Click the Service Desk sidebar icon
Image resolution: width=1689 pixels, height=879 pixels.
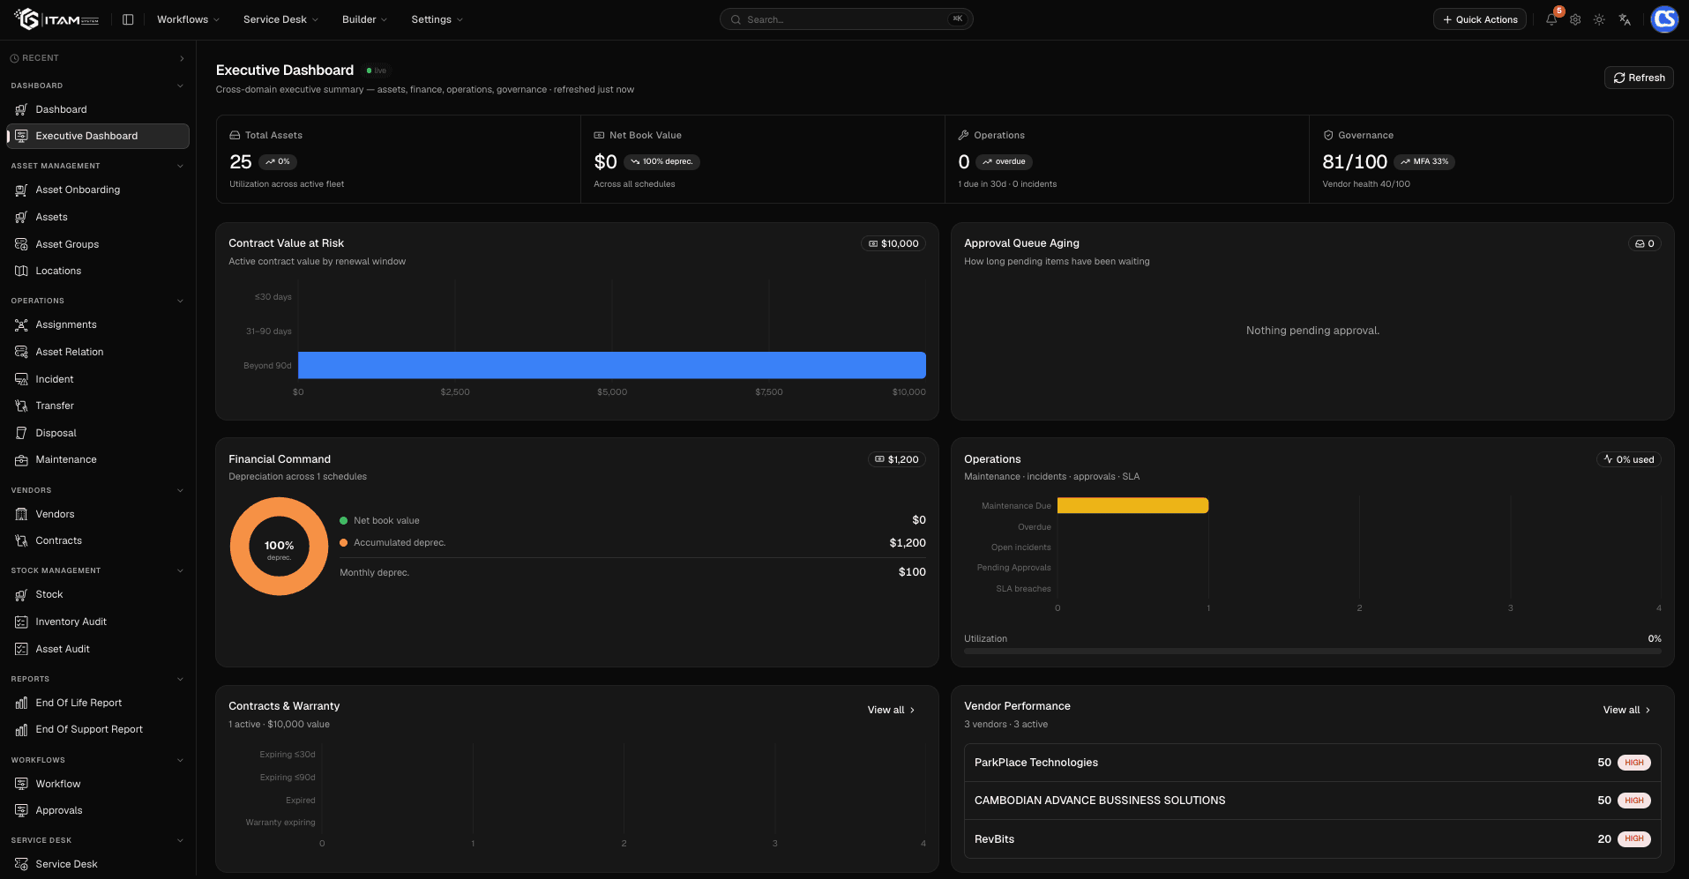(21, 864)
